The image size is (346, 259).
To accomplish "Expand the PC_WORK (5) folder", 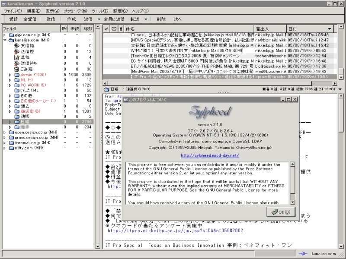I will (x=10, y=85).
